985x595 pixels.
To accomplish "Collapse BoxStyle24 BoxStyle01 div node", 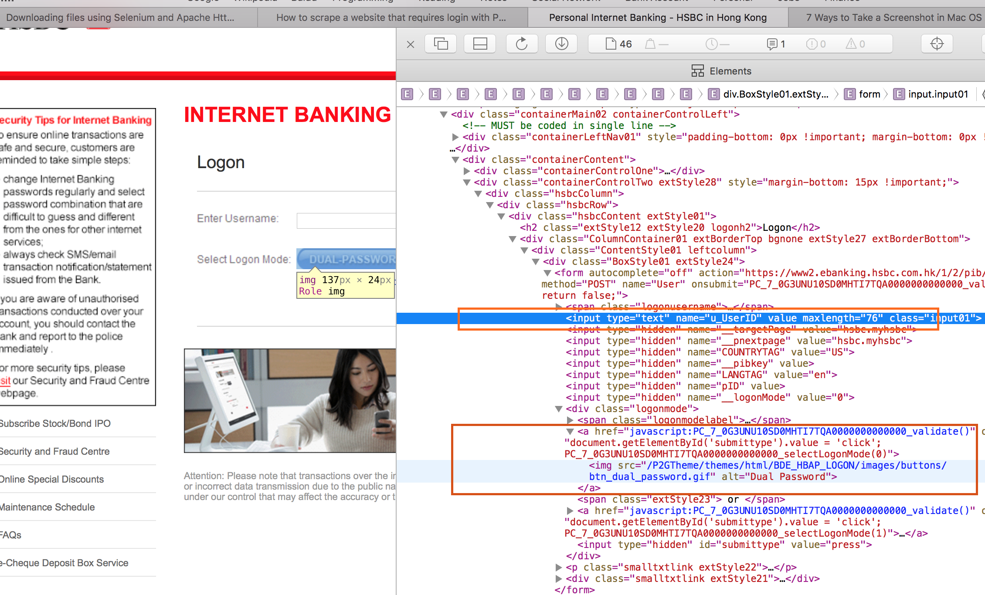I will click(536, 262).
